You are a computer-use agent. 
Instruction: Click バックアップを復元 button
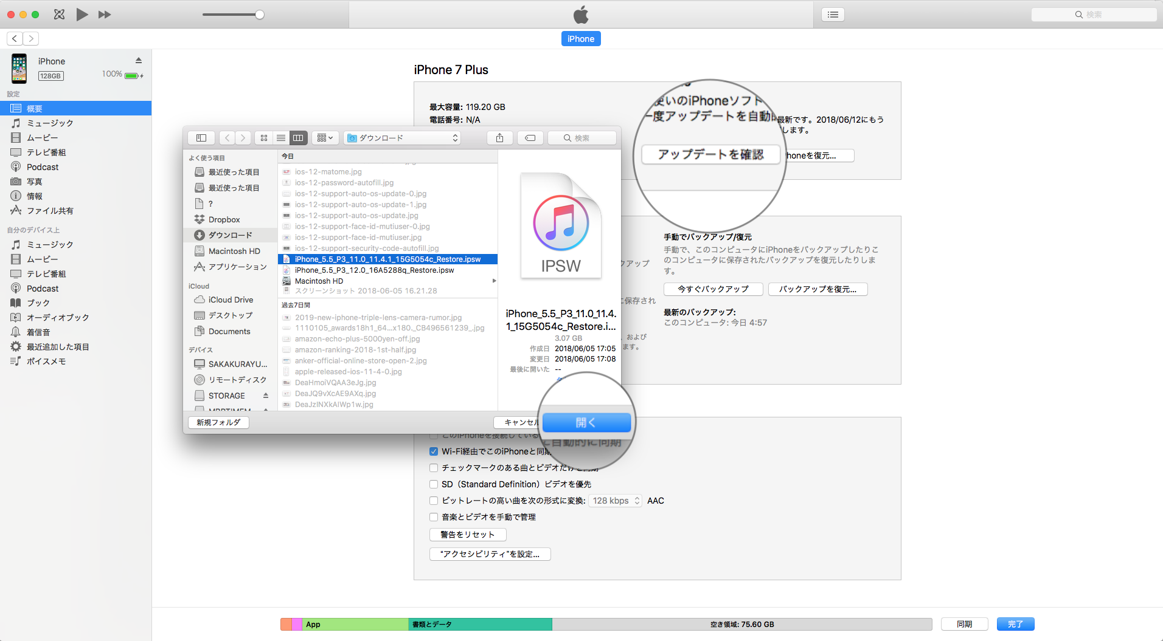coord(818,289)
